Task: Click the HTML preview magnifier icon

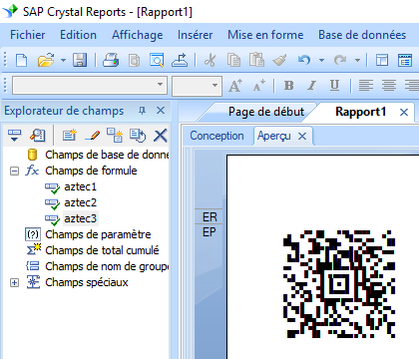Action: tap(157, 61)
